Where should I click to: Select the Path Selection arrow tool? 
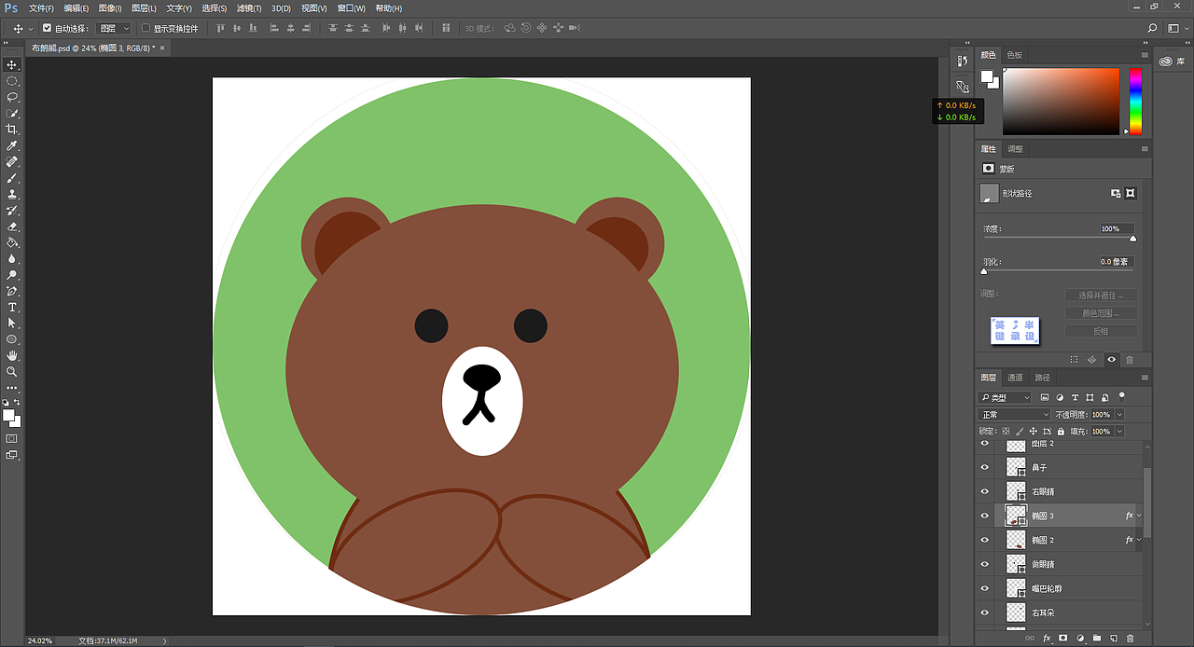[x=12, y=323]
